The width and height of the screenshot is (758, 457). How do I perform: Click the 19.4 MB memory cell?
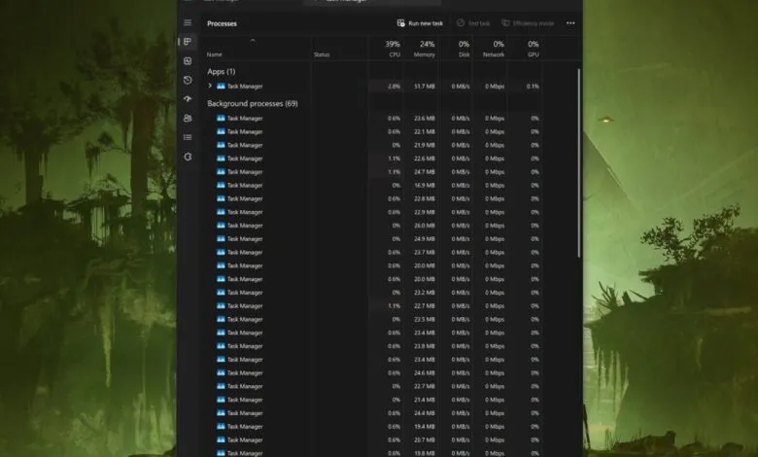[x=425, y=427]
